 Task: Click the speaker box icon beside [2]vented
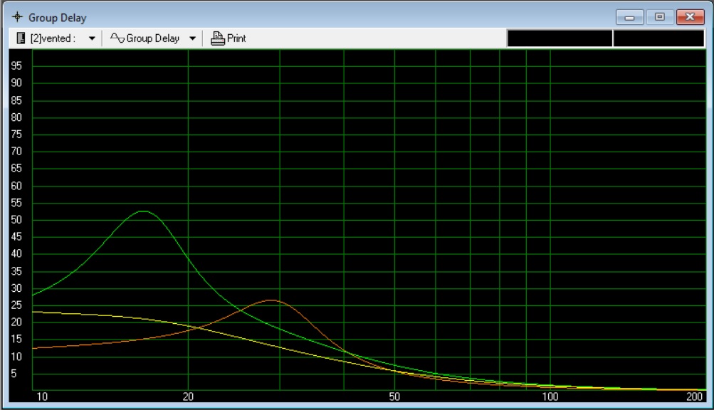pyautogui.click(x=21, y=38)
